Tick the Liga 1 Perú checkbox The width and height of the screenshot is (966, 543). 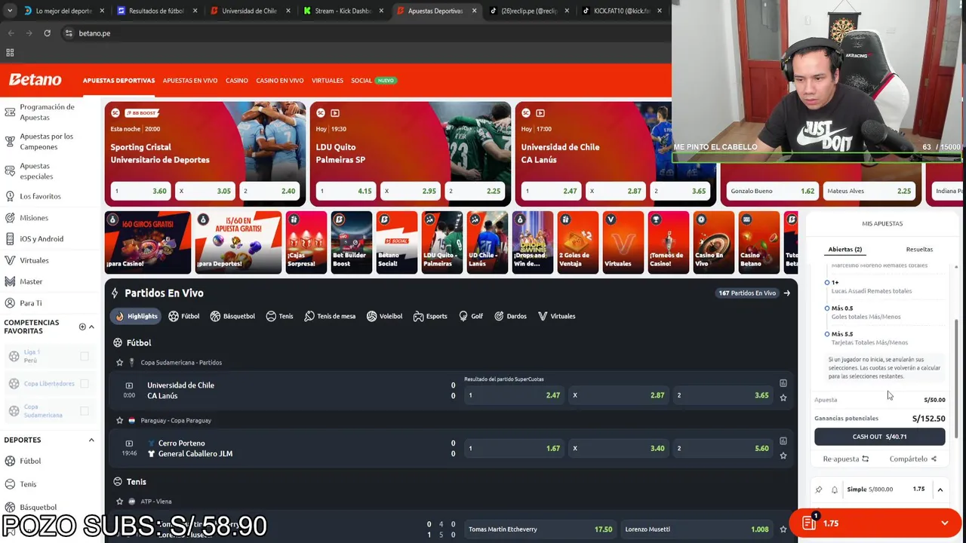coord(85,356)
